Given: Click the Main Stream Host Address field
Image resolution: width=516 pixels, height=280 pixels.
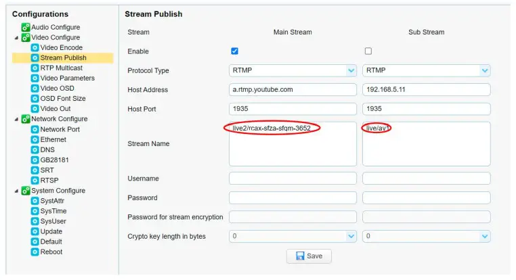Looking at the screenshot, I should [x=293, y=89].
